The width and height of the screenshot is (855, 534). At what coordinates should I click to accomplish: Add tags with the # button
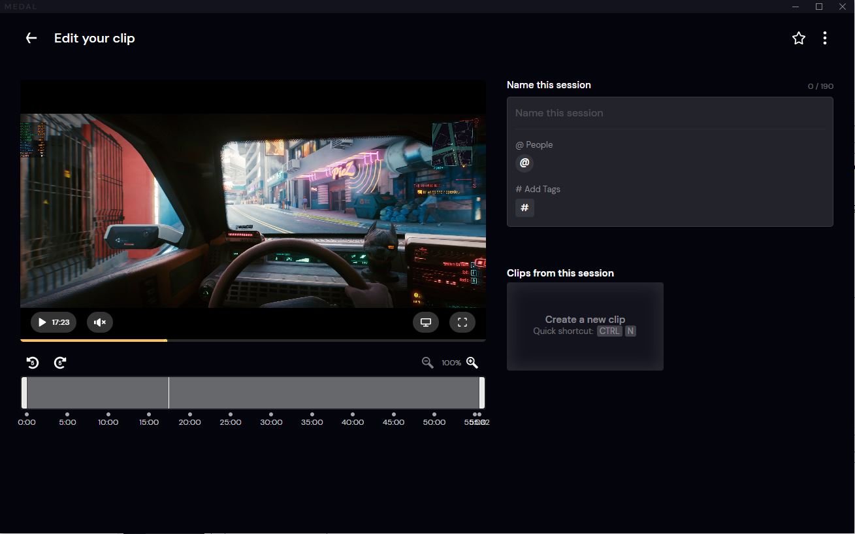(524, 208)
